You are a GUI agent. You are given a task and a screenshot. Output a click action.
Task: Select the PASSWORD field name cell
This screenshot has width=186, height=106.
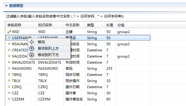[21, 69]
